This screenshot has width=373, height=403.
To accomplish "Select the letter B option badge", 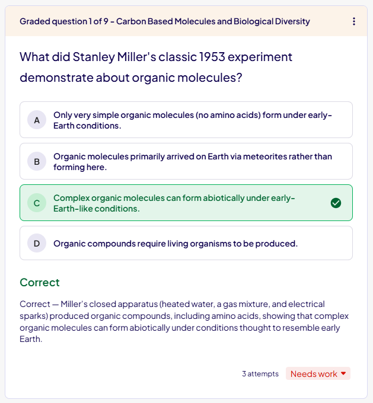I will [x=37, y=161].
